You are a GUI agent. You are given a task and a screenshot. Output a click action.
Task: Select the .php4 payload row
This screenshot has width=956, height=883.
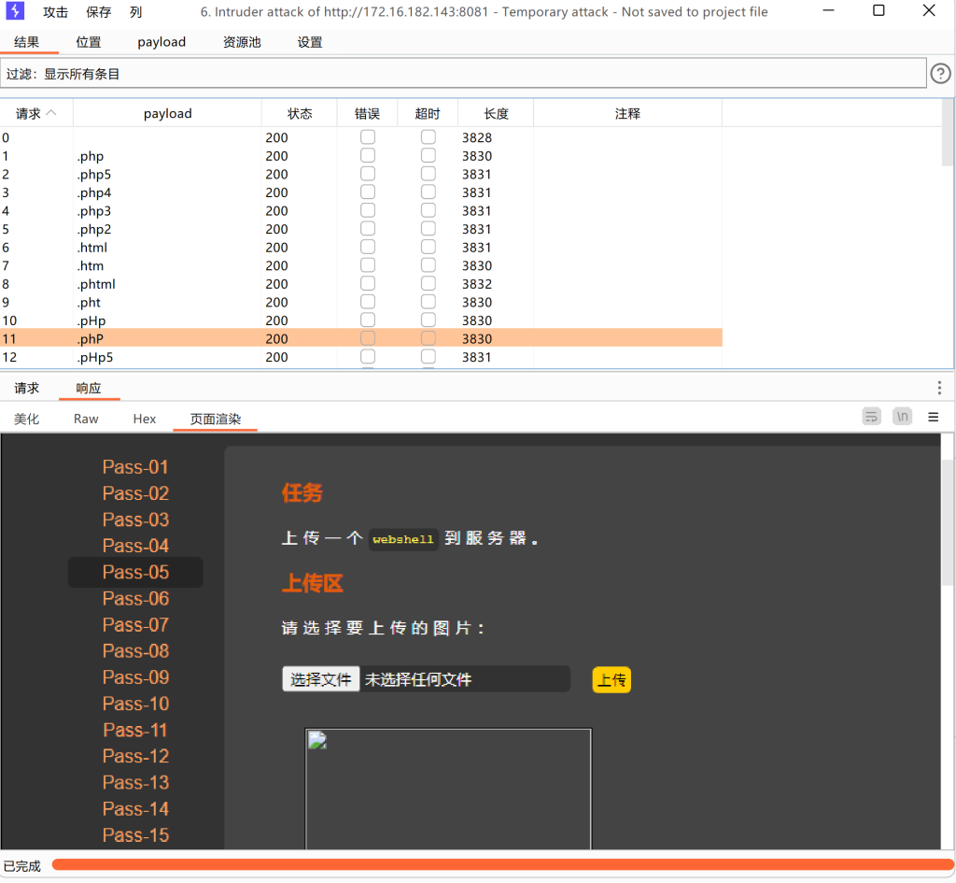[x=361, y=192]
